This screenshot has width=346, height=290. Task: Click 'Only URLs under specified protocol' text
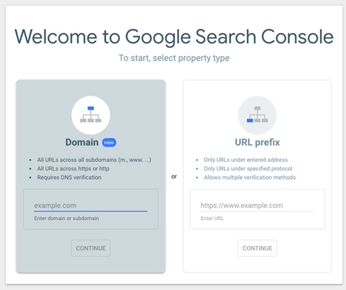pyautogui.click(x=248, y=169)
